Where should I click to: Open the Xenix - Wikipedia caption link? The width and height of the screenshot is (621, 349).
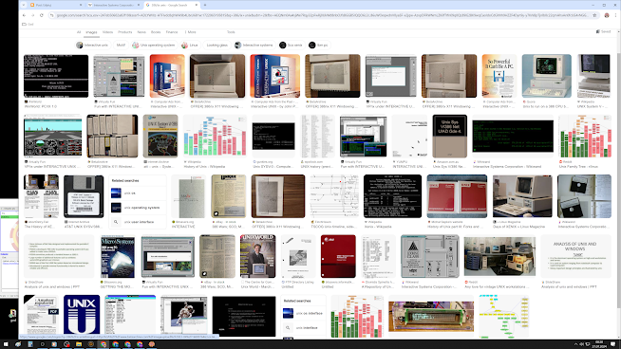point(378,227)
